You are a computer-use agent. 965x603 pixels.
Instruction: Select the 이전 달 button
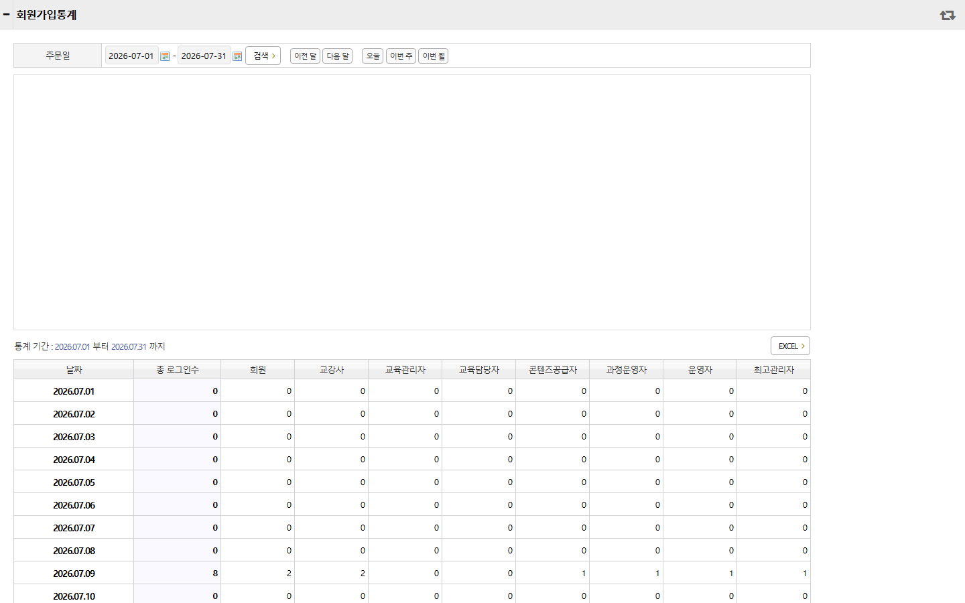pos(305,56)
